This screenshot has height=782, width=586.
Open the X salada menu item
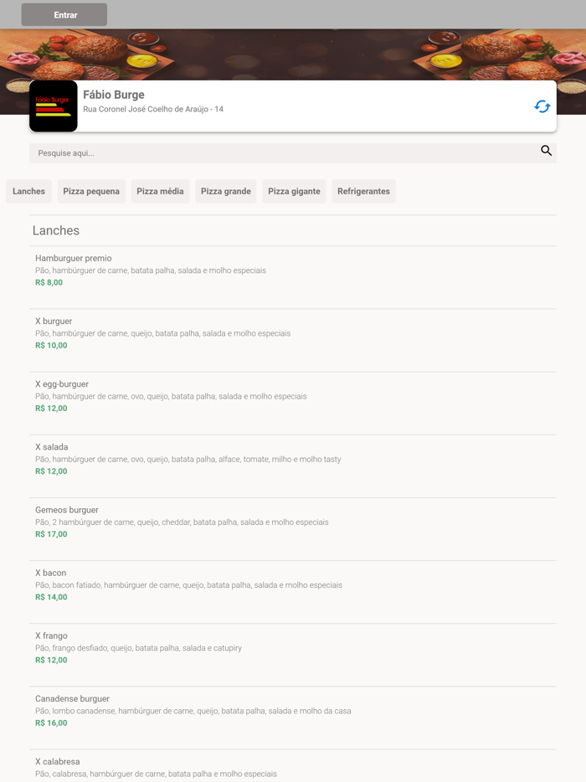coord(293,466)
